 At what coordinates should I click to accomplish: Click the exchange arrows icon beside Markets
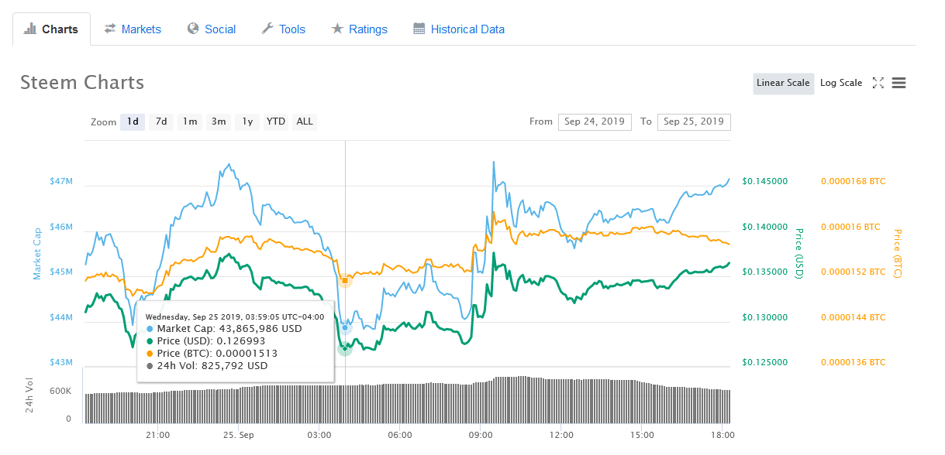[110, 29]
